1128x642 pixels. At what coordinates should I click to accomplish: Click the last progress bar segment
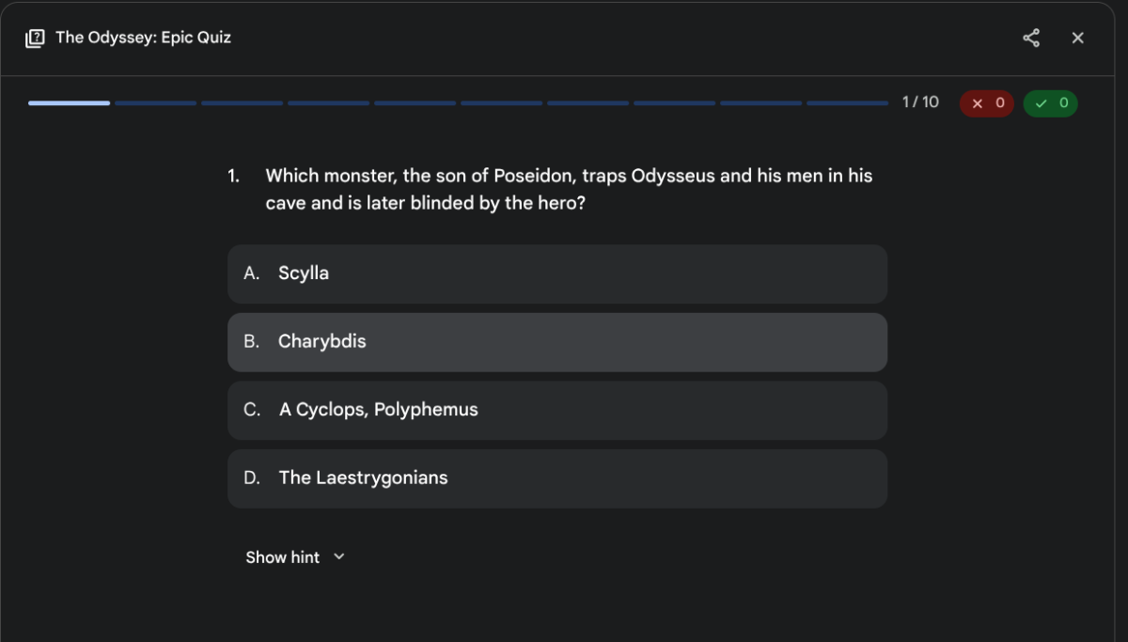[847, 102]
